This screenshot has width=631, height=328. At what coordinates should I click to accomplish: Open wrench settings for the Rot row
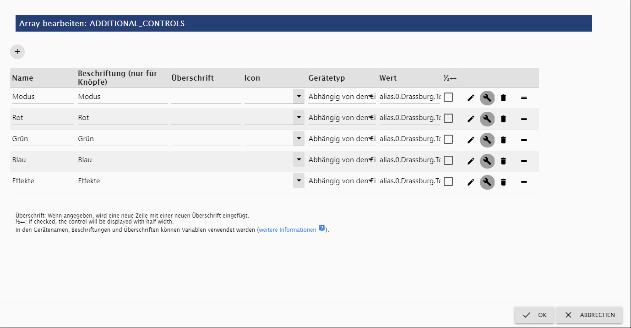(x=487, y=119)
